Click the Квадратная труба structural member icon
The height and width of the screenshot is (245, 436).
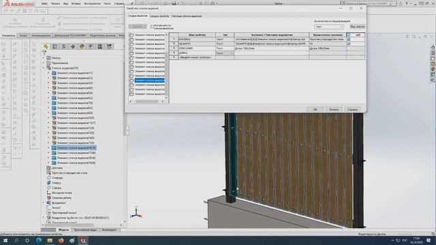(x=48, y=218)
